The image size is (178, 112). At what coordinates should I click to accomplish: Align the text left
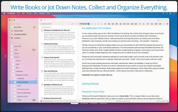point(105,24)
